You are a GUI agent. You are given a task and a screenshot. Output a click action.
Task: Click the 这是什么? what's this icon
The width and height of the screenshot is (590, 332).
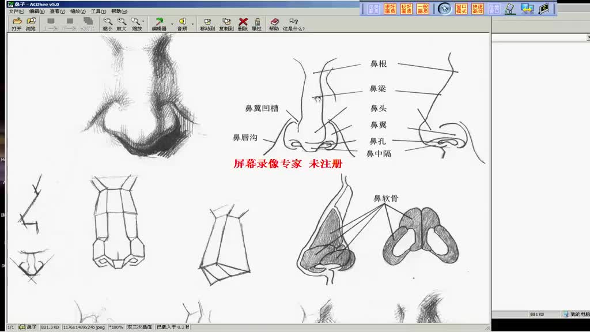(294, 24)
